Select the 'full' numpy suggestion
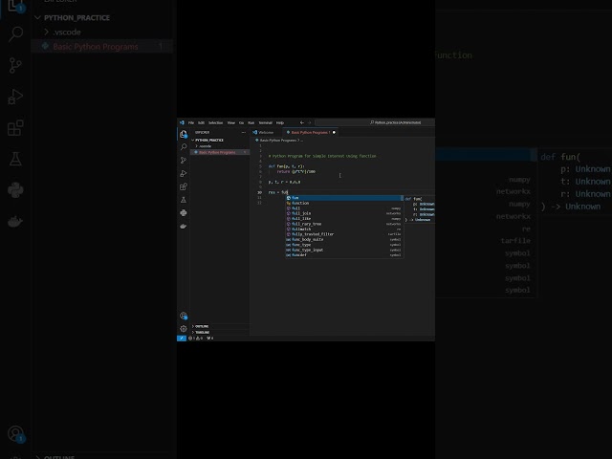 click(343, 208)
